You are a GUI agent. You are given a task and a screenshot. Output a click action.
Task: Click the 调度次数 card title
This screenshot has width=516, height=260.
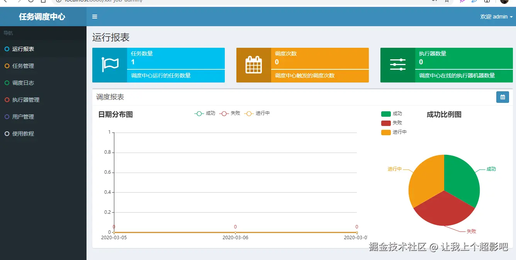[x=286, y=54]
